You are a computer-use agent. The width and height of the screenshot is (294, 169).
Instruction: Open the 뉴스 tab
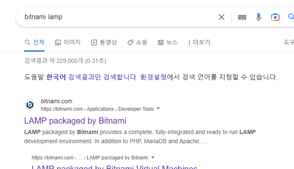pyautogui.click(x=168, y=42)
